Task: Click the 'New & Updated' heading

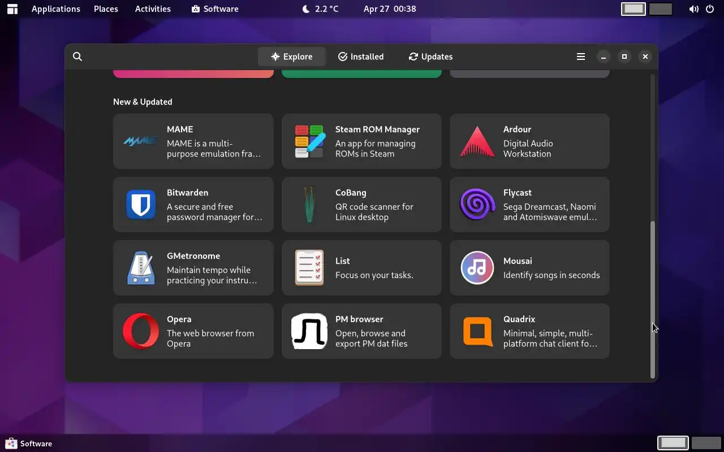Action: click(143, 102)
